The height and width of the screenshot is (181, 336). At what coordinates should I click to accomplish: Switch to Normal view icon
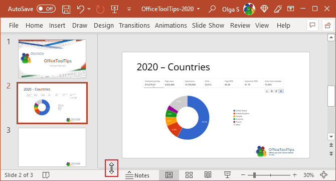pyautogui.click(x=169, y=175)
